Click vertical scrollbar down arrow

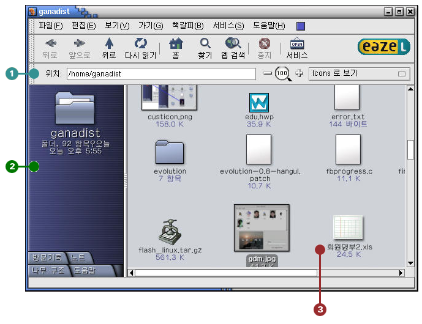click(x=410, y=263)
